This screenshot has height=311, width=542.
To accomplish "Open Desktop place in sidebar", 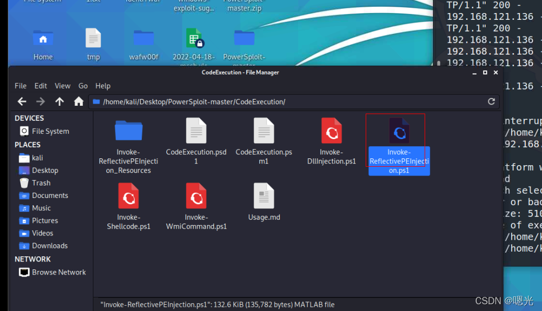I will [x=39, y=170].
